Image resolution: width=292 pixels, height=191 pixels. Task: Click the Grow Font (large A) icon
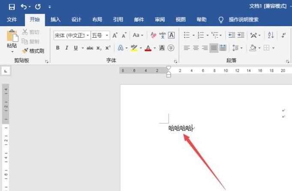click(115, 35)
